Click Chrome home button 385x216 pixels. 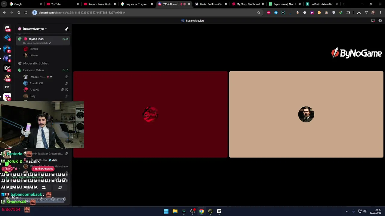[26, 13]
